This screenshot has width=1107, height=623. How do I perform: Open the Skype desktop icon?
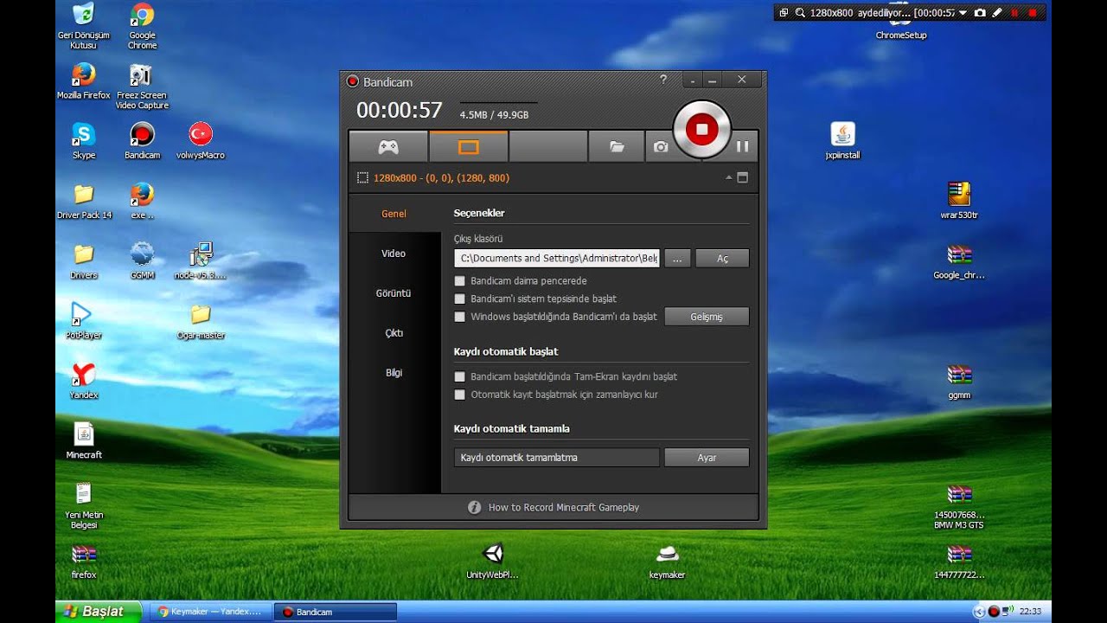[84, 141]
